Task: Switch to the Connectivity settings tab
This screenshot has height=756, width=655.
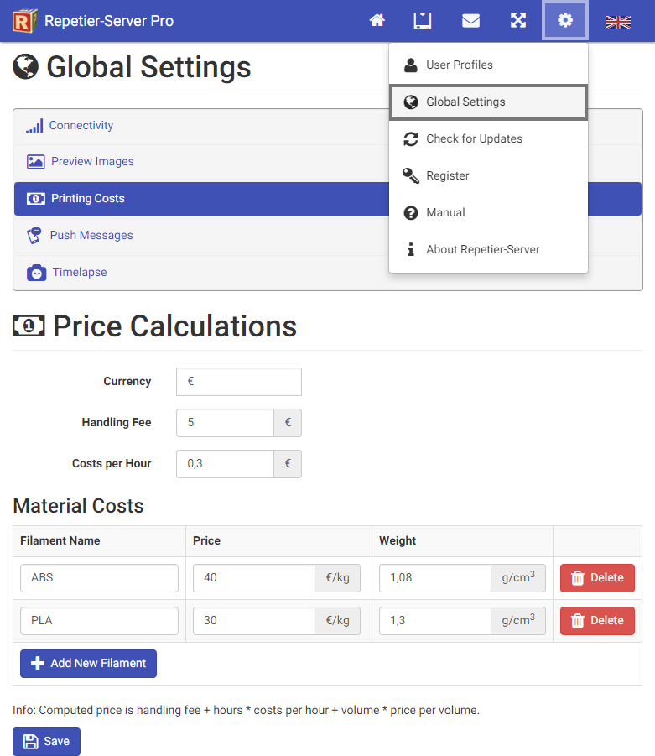Action: click(x=81, y=126)
